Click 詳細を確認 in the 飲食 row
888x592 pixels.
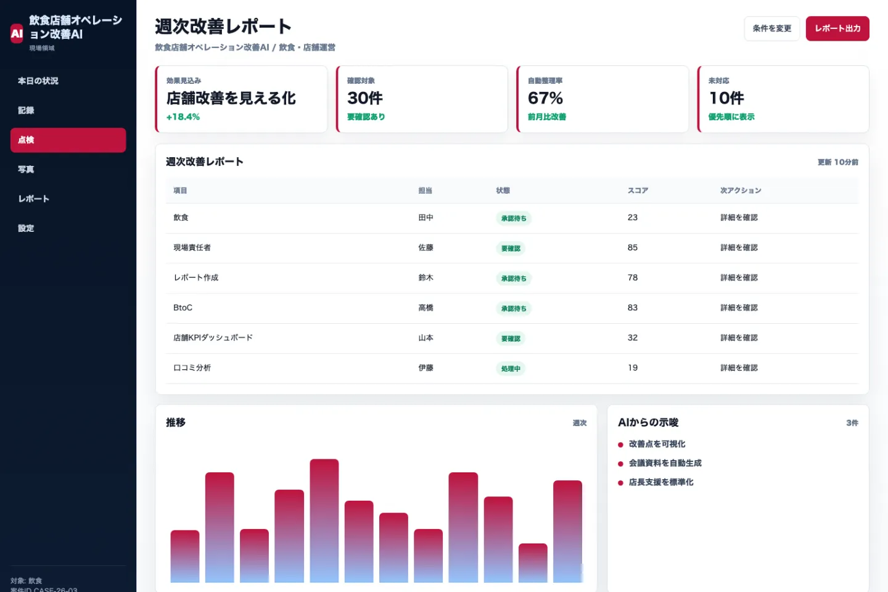coord(739,218)
